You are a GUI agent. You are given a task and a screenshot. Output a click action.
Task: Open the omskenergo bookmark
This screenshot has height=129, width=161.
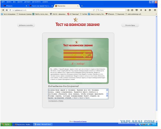133,14
